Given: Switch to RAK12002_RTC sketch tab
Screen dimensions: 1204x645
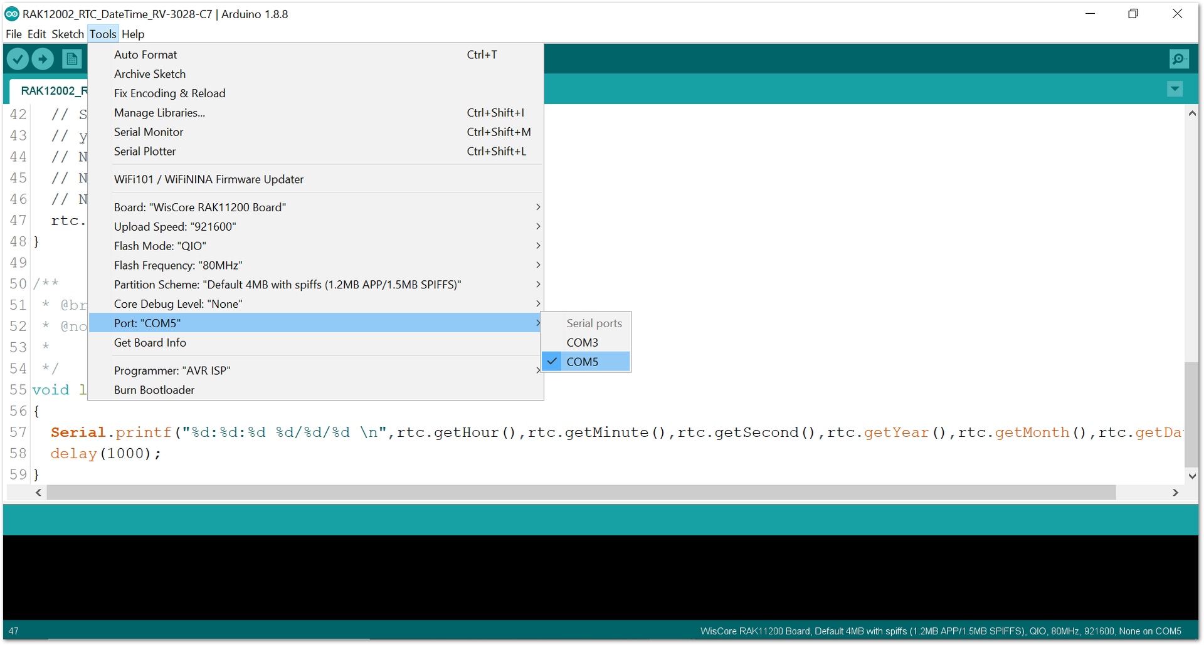Looking at the screenshot, I should (x=48, y=90).
